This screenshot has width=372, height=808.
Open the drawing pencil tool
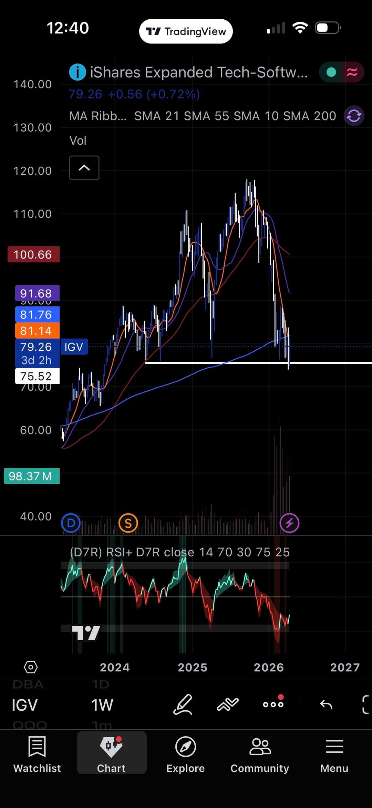(x=183, y=704)
